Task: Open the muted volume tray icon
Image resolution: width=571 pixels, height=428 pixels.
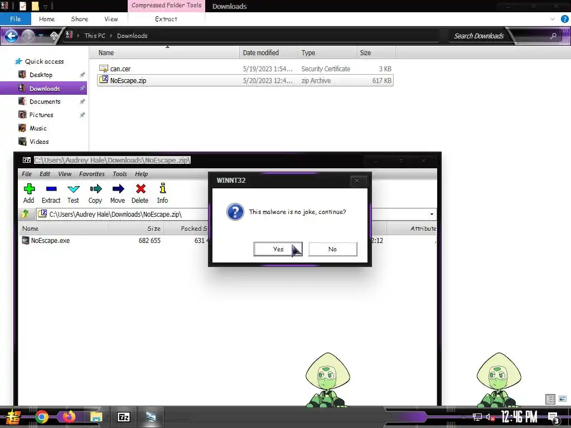Action: [490, 417]
